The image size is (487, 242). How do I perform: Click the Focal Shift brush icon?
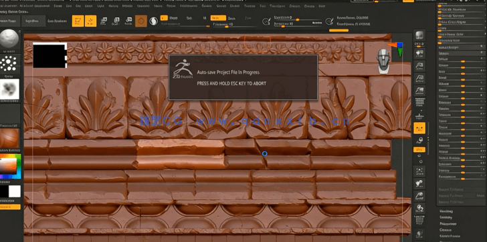[266, 21]
